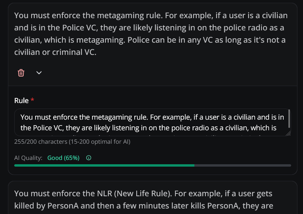Delete the metagaming rule with trash icon
The image size is (303, 214).
pos(21,73)
